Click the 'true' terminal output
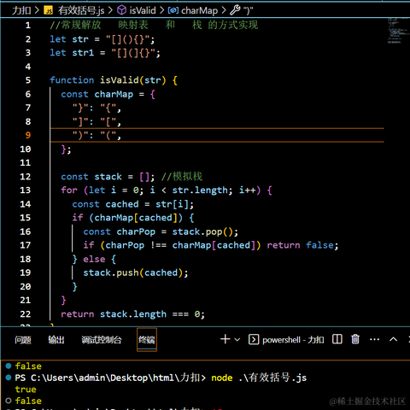This screenshot has width=410, height=410. pyautogui.click(x=26, y=389)
